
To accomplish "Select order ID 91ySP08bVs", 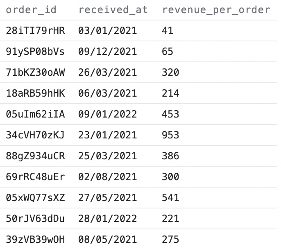I will (x=36, y=52).
